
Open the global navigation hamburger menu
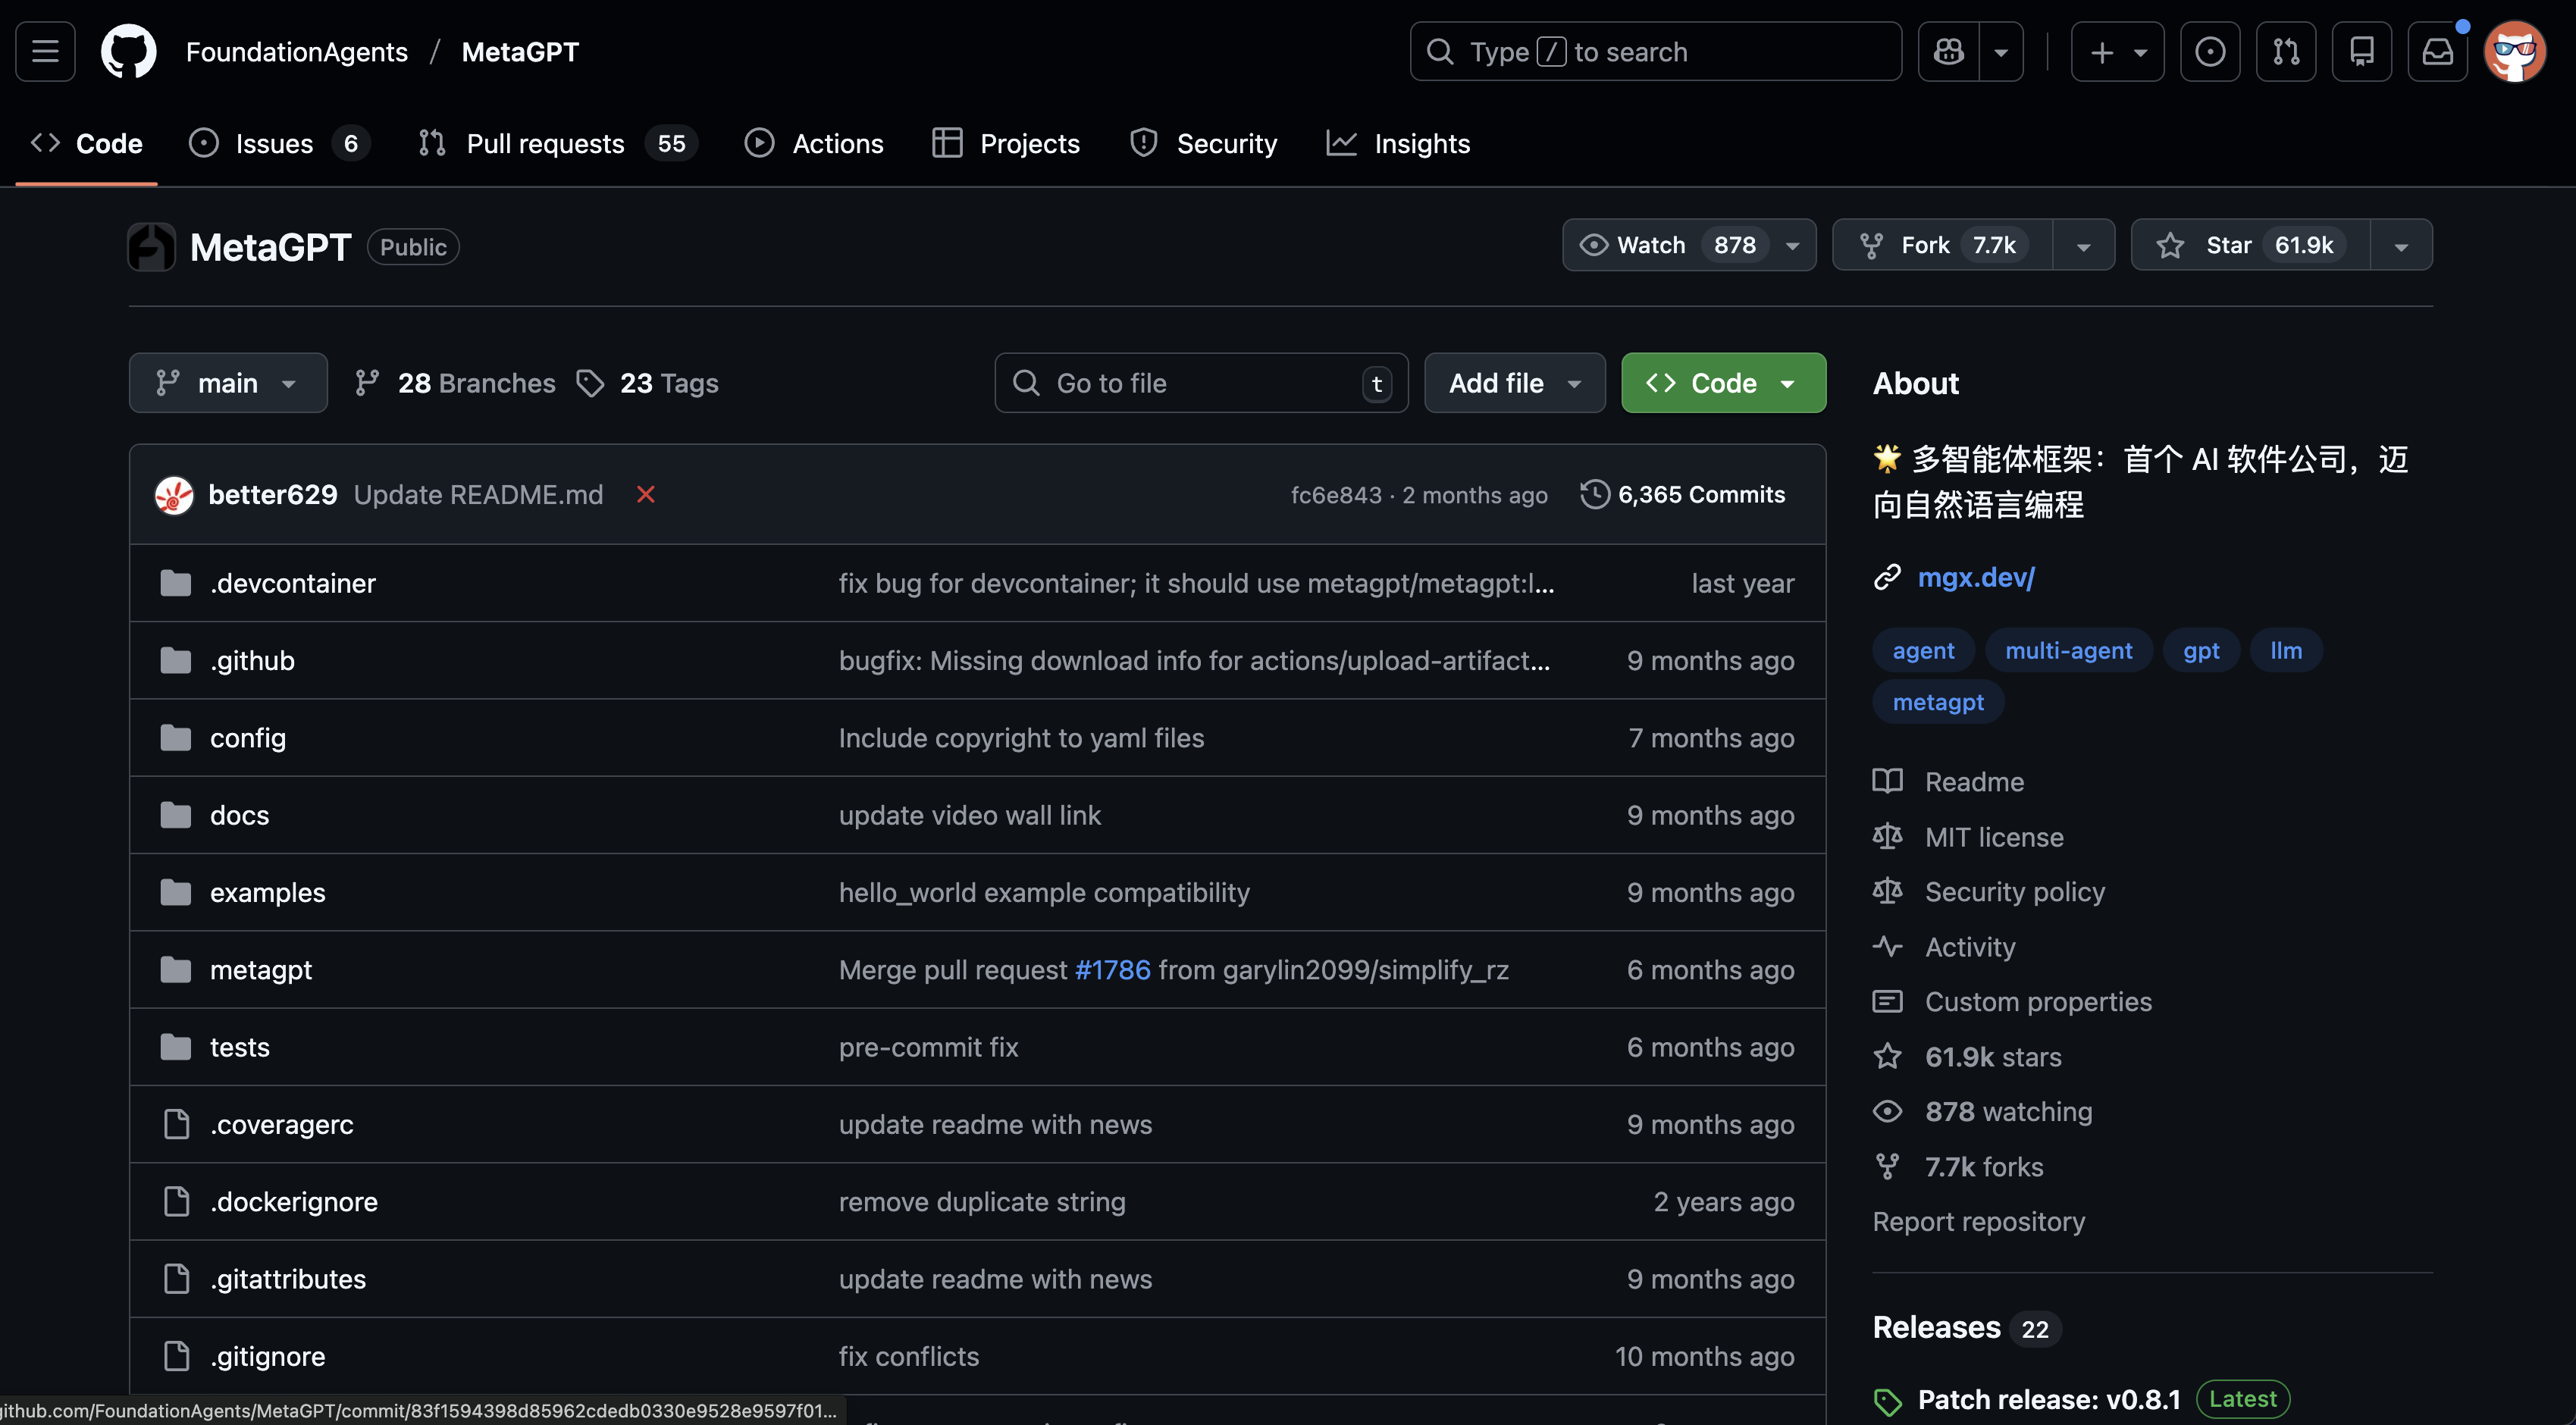point(44,51)
